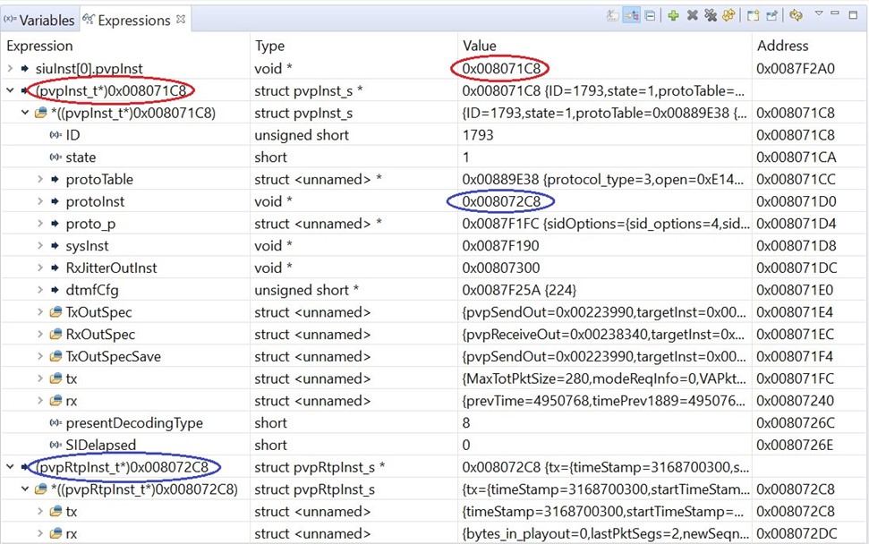Click the variable icon beside presentDecodingType
Viewport: 869px width, 544px height.
tap(55, 423)
